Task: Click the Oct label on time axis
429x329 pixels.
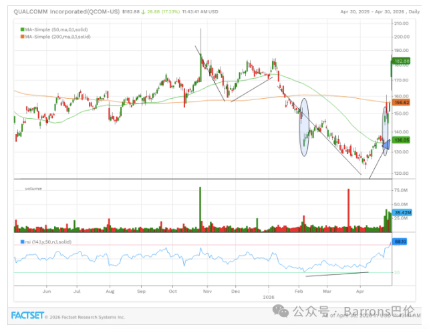Action: pos(173,291)
